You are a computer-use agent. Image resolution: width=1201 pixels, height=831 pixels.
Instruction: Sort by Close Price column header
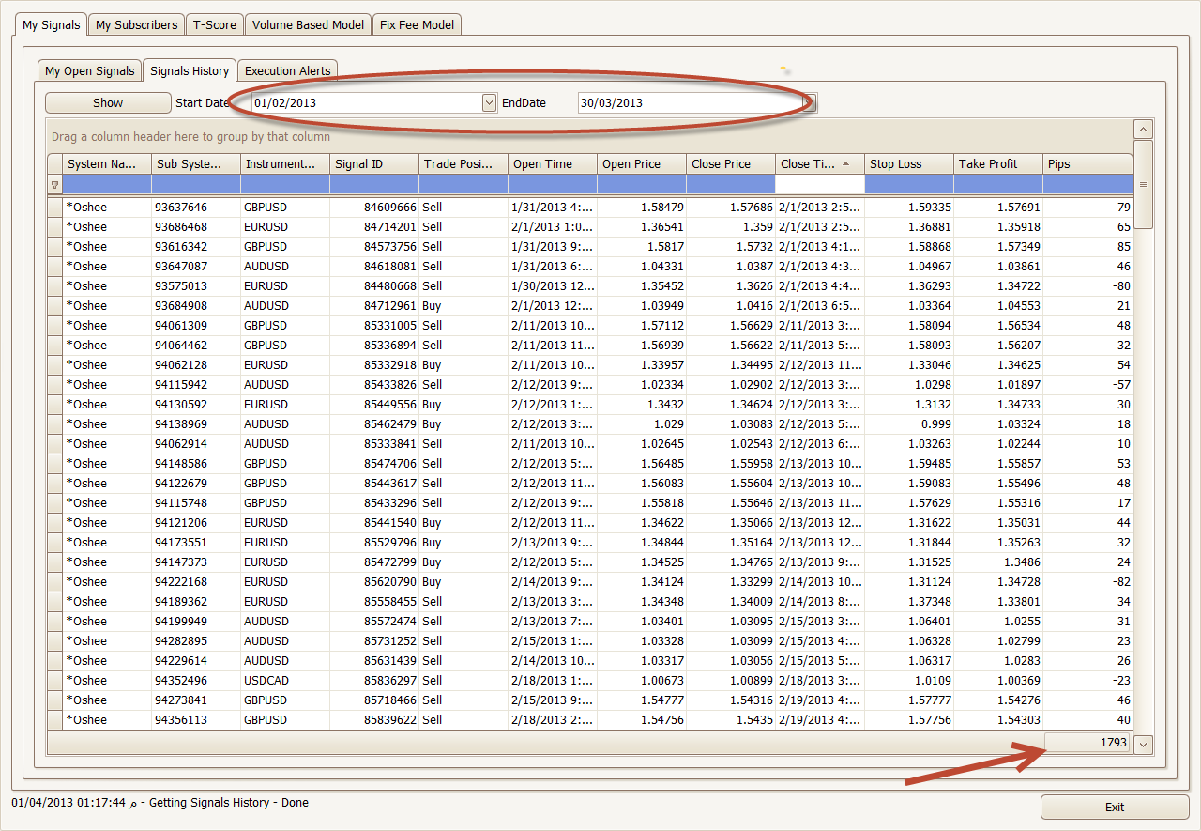[x=731, y=163]
